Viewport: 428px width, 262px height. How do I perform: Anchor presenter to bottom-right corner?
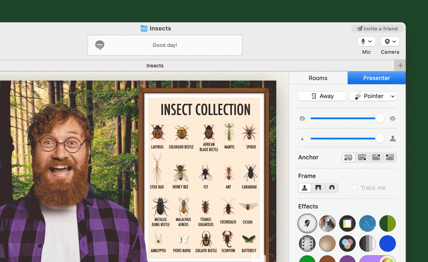(x=362, y=157)
